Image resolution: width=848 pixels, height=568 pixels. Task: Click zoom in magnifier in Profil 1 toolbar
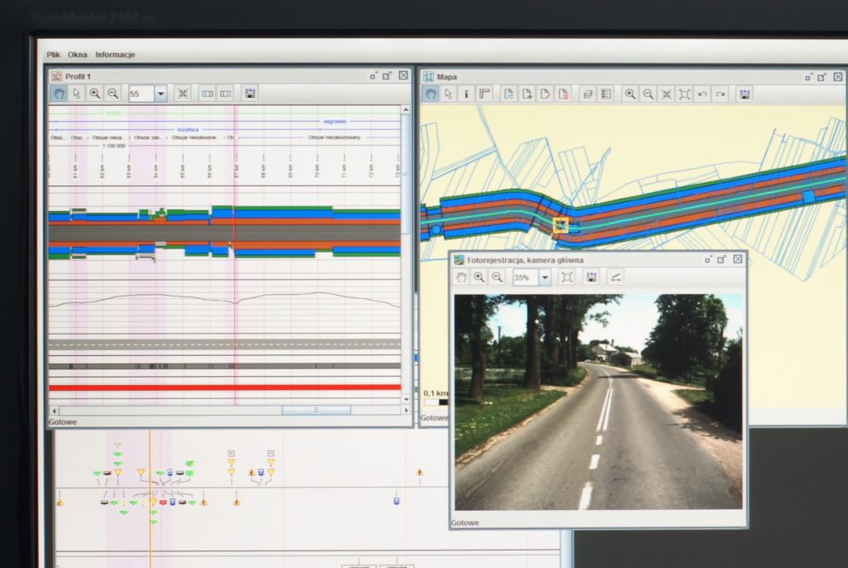(x=94, y=94)
